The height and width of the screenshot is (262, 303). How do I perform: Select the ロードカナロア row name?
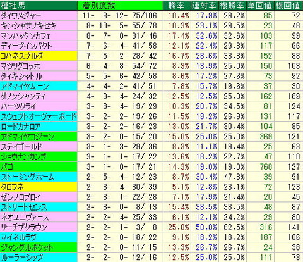tap(39, 127)
